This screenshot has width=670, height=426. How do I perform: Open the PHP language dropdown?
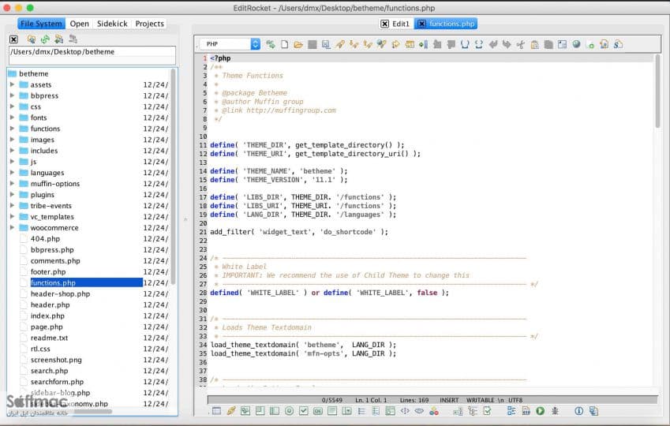pos(230,44)
